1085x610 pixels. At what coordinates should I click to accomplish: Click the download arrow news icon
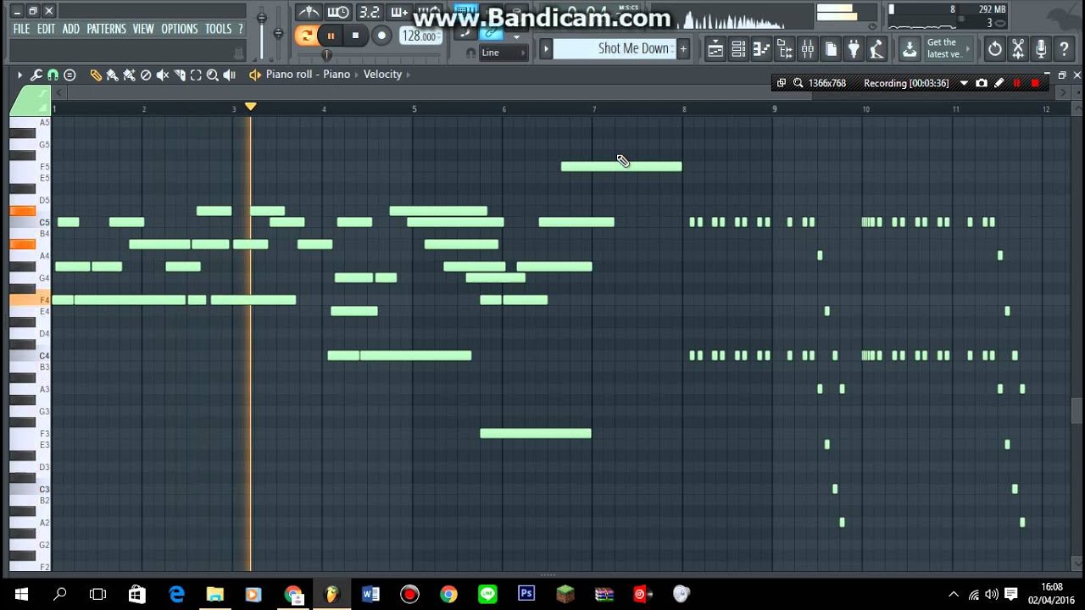click(910, 49)
